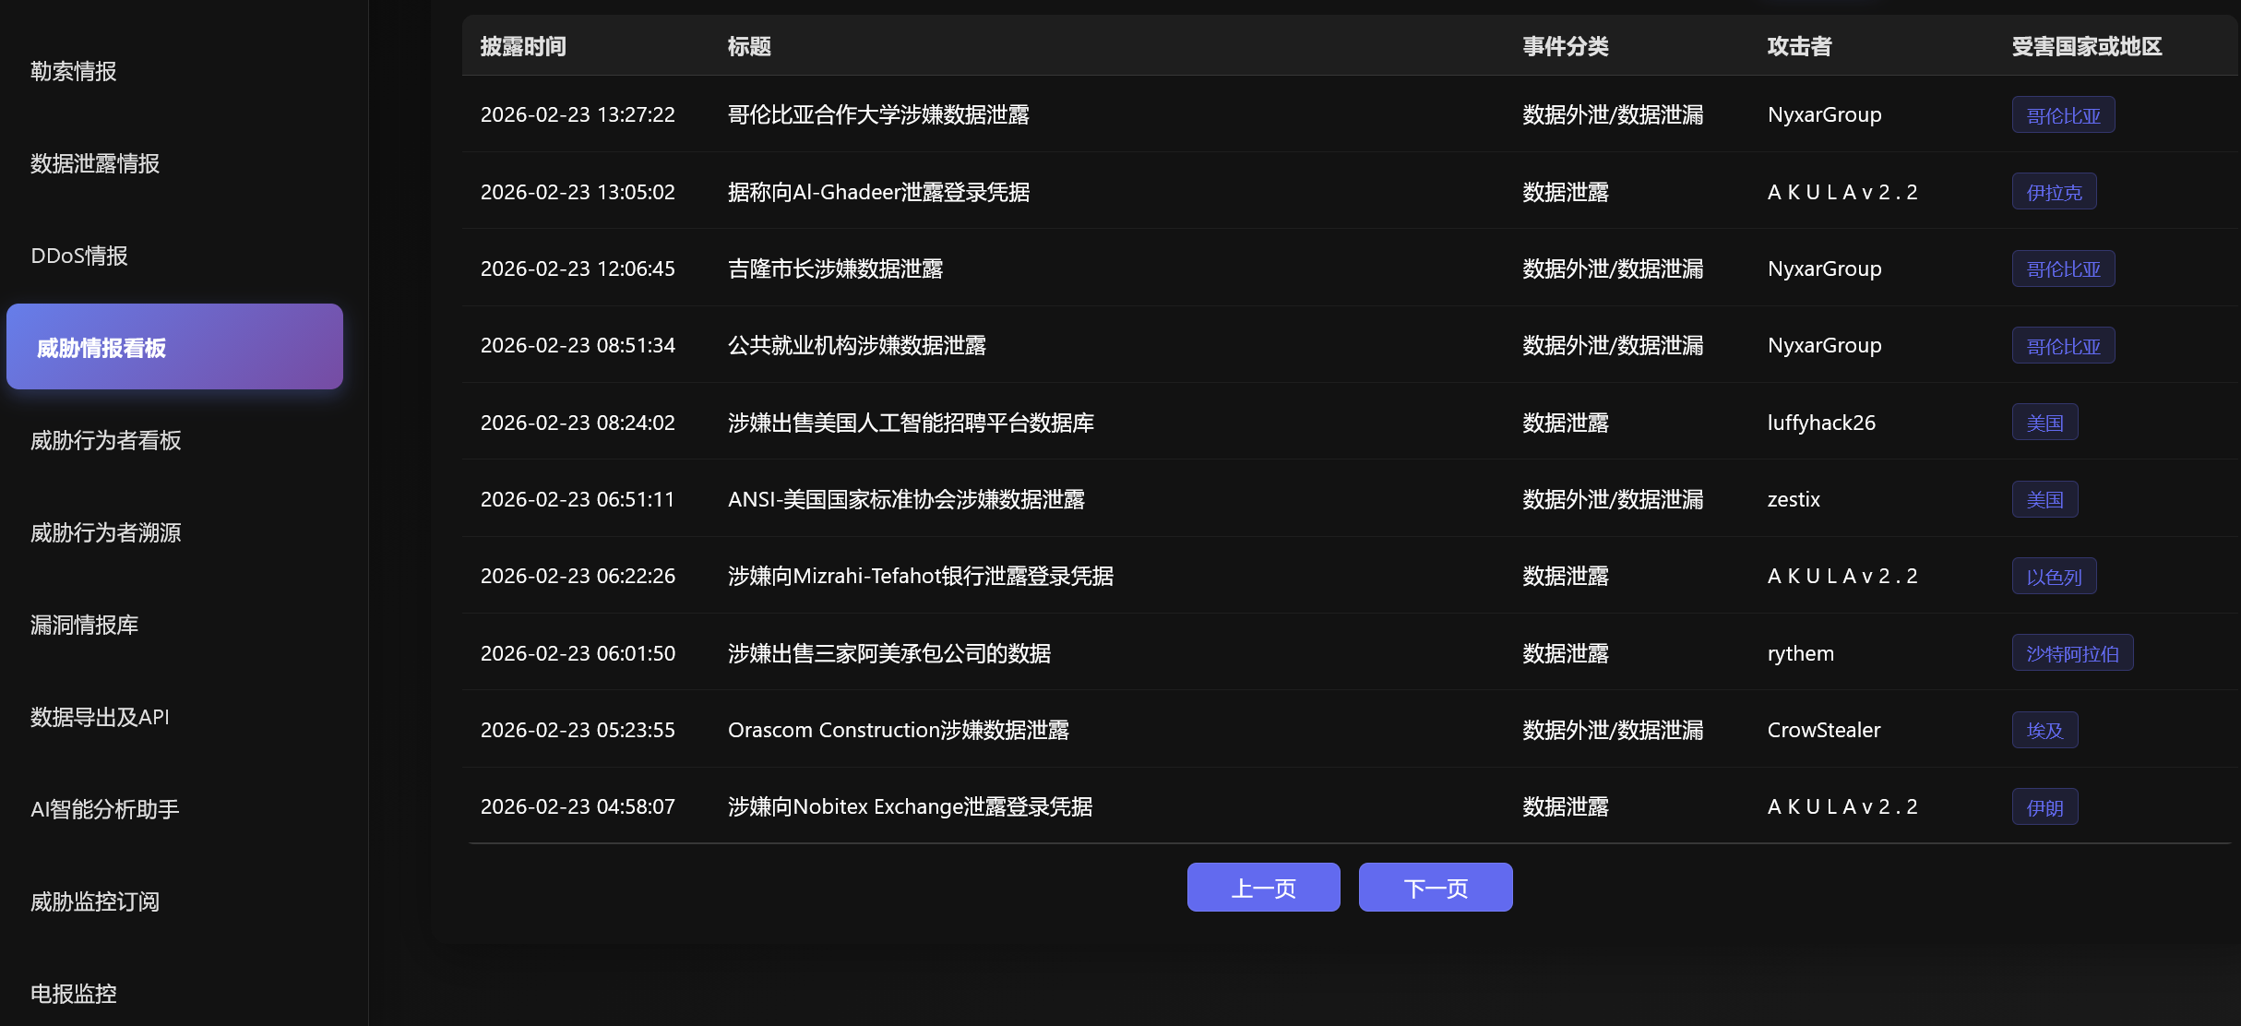Open the ANSI data leak incident row
The width and height of the screenshot is (2241, 1026).
[906, 498]
